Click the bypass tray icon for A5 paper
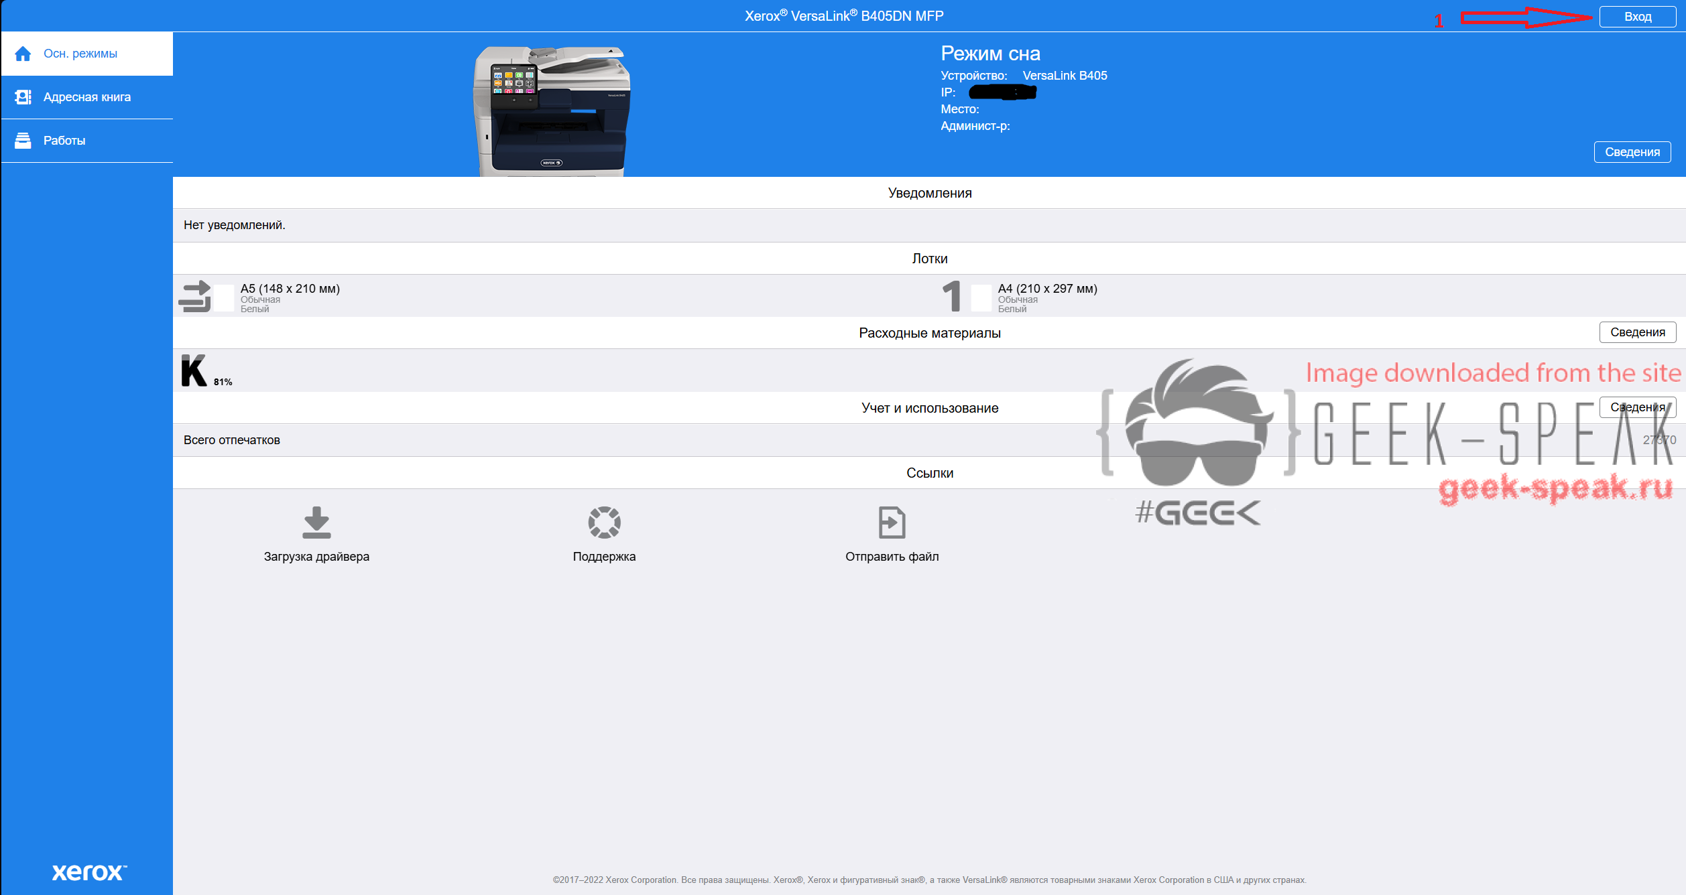 click(x=195, y=296)
